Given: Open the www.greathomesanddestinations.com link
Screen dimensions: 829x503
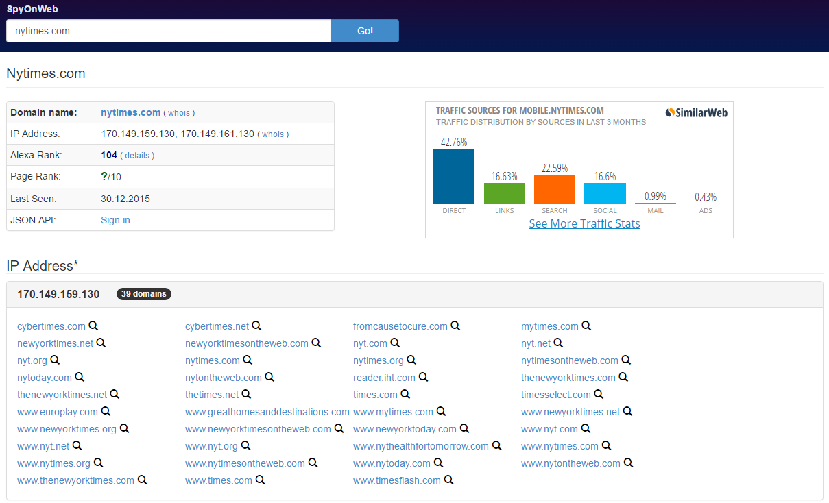Looking at the screenshot, I should (x=267, y=412).
